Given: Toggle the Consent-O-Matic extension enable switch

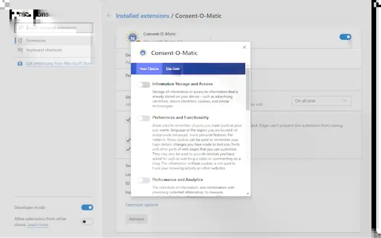Looking at the screenshot, I should point(345,37).
